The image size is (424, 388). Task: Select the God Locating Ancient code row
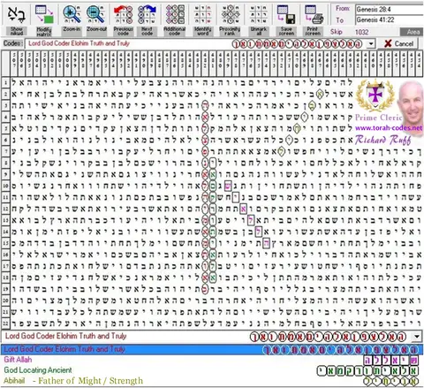(x=211, y=370)
